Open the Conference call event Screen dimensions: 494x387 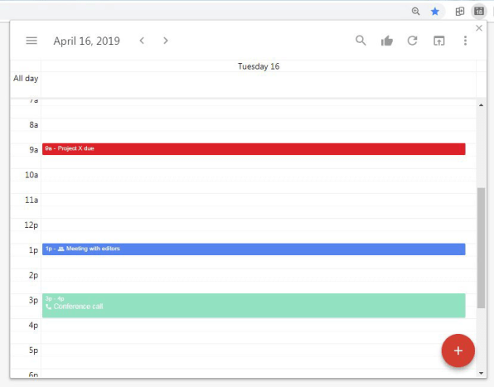coord(254,306)
